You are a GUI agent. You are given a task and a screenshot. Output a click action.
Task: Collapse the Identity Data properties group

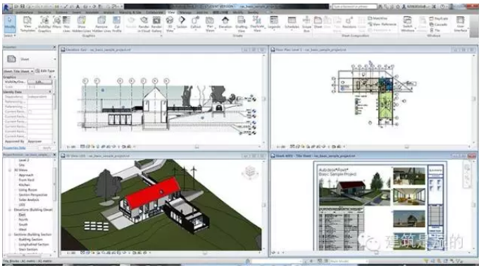(x=50, y=92)
